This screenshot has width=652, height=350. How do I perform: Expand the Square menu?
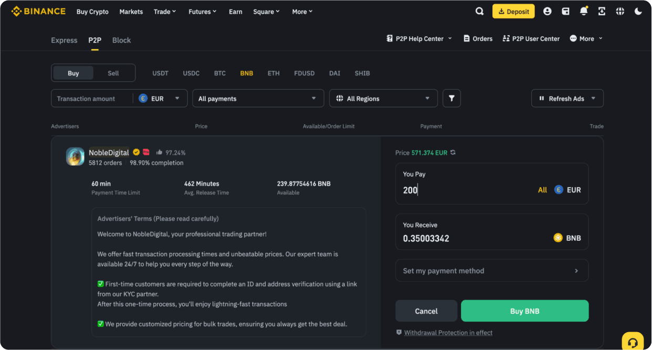click(266, 12)
